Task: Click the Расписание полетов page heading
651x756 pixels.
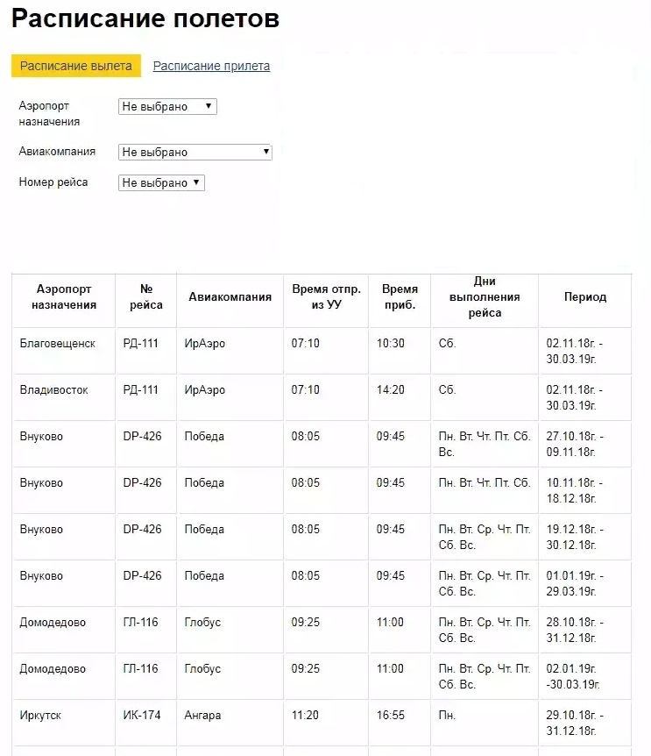Action: coord(145,18)
